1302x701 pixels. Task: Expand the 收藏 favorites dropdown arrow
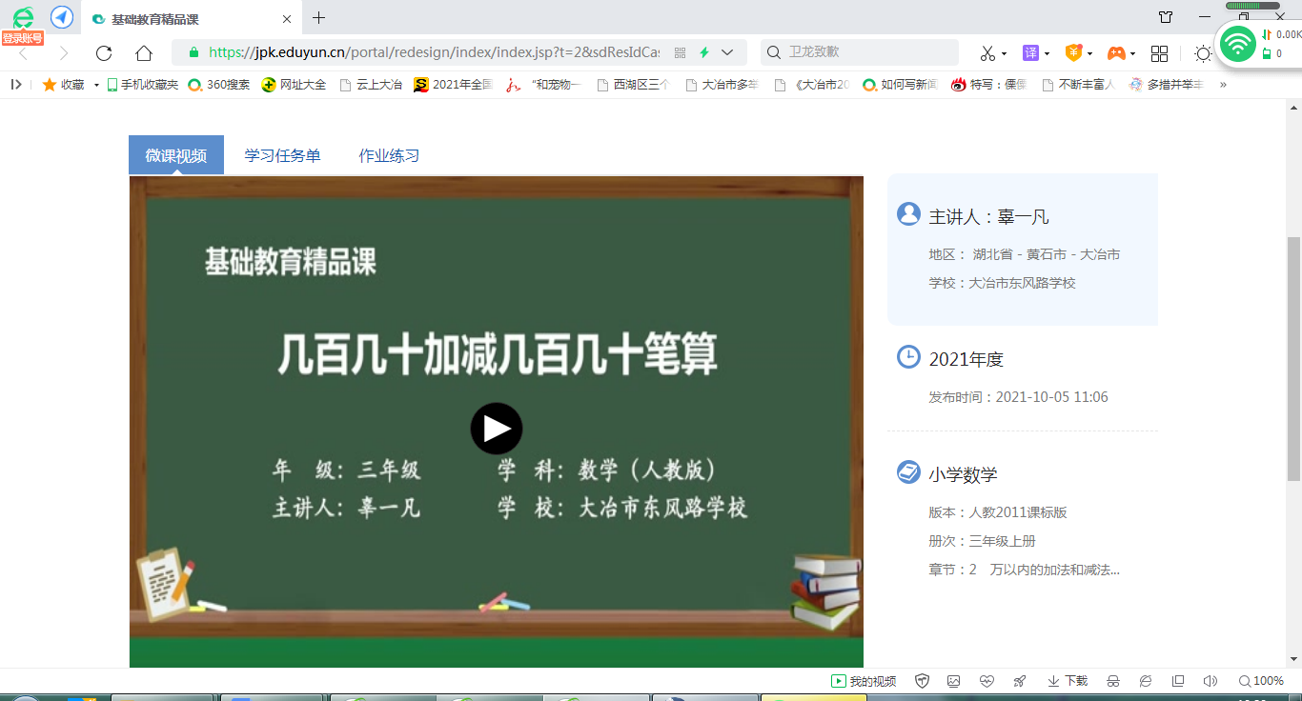(x=96, y=85)
